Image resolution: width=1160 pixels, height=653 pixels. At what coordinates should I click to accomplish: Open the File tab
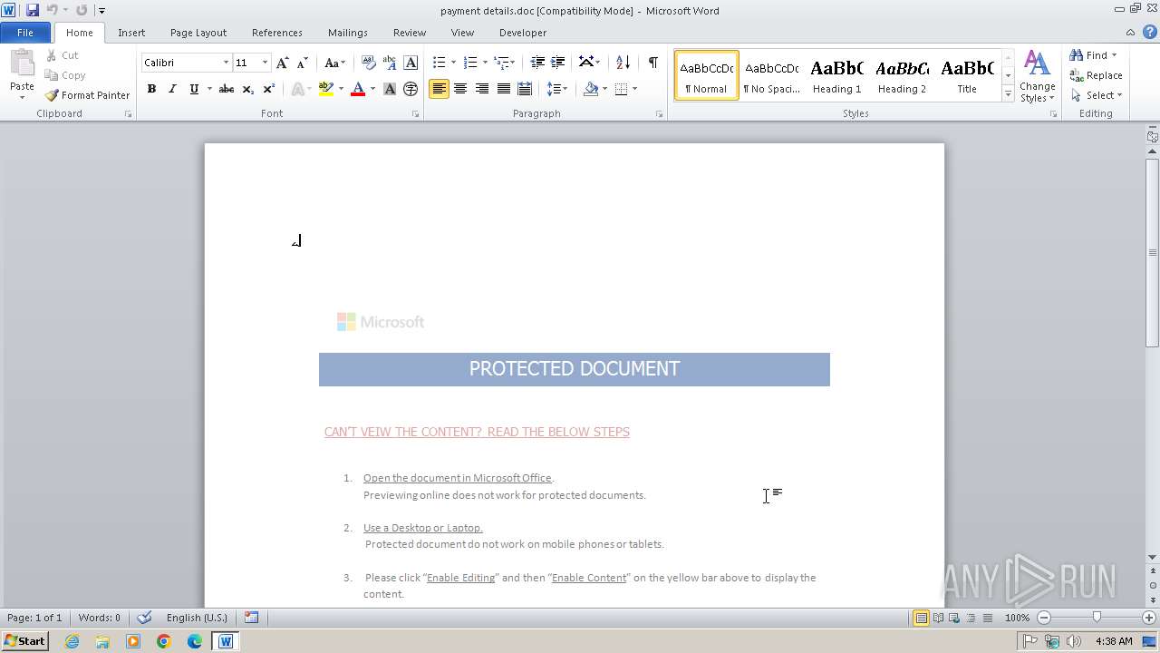click(25, 33)
